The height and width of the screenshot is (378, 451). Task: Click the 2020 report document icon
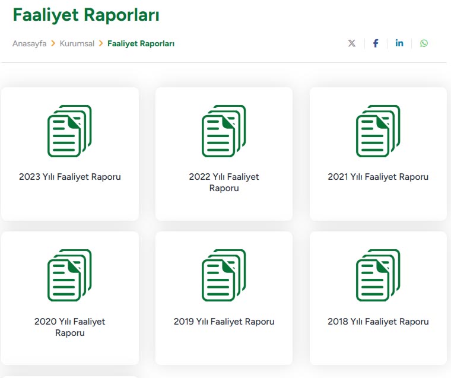coord(69,275)
